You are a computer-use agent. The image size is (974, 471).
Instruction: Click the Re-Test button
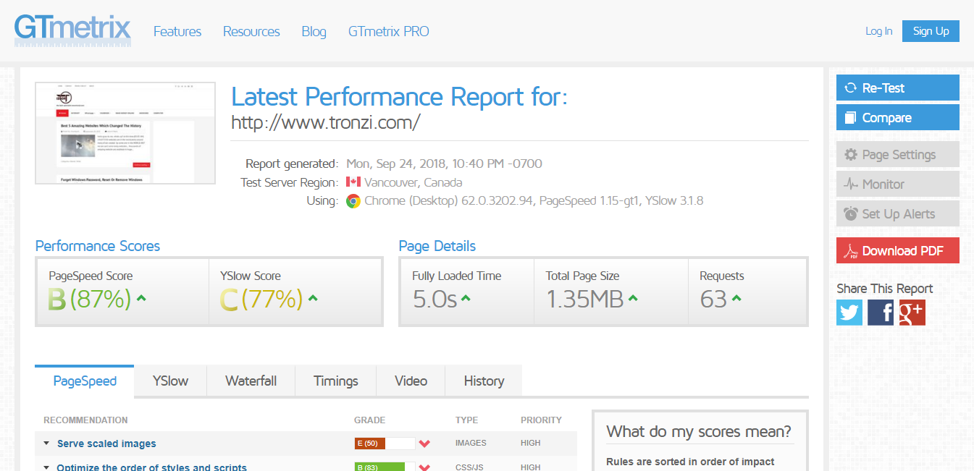(897, 88)
